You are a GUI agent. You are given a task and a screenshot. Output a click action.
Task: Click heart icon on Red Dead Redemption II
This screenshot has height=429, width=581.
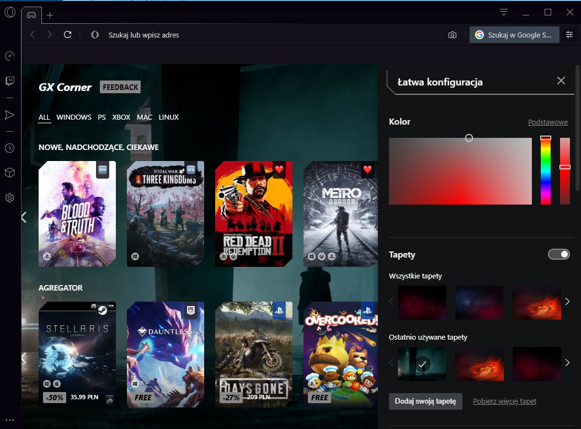point(279,169)
